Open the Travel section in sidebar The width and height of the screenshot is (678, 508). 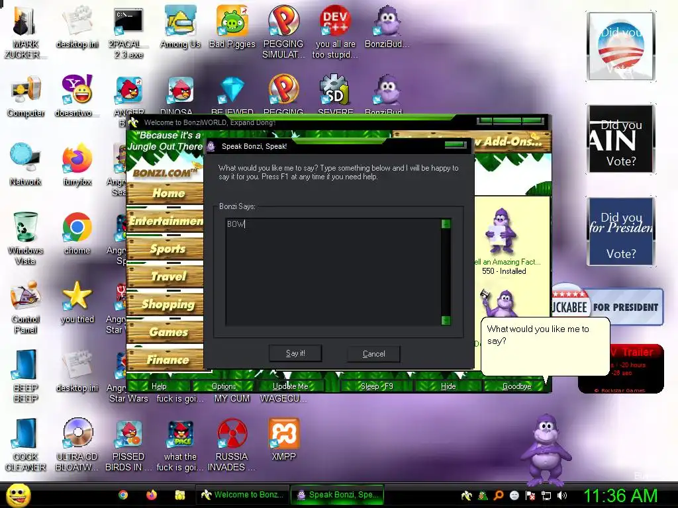click(165, 276)
